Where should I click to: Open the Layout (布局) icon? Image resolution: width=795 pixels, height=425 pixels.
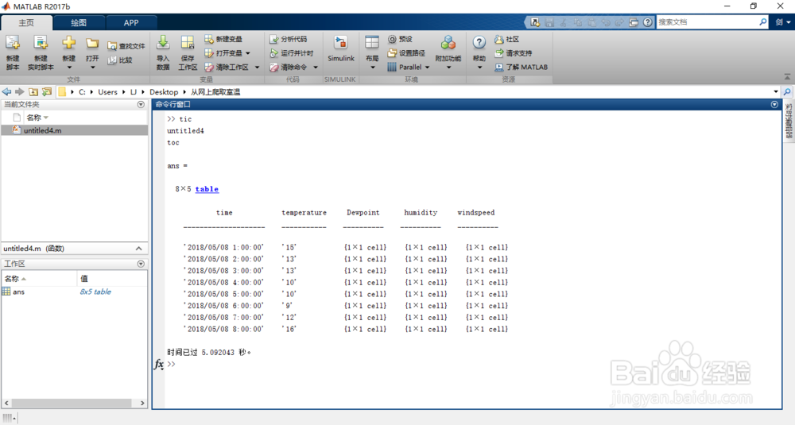click(372, 43)
